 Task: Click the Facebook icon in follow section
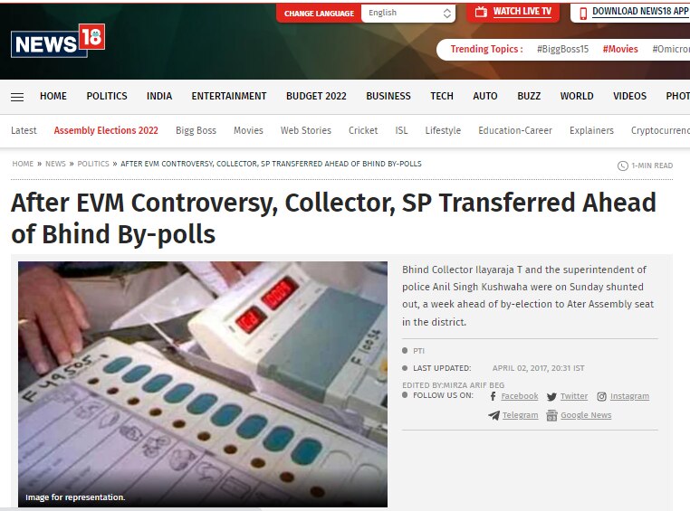[x=493, y=396]
